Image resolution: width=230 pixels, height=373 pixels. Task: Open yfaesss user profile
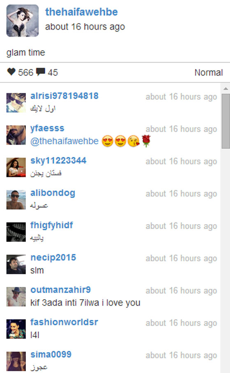[x=47, y=129]
